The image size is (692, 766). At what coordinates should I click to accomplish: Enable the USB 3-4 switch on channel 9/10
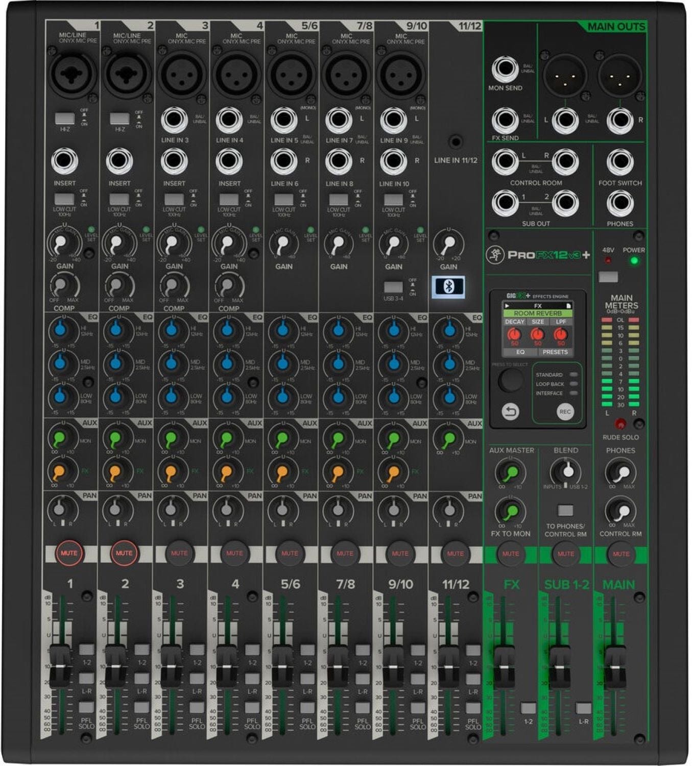[x=393, y=287]
